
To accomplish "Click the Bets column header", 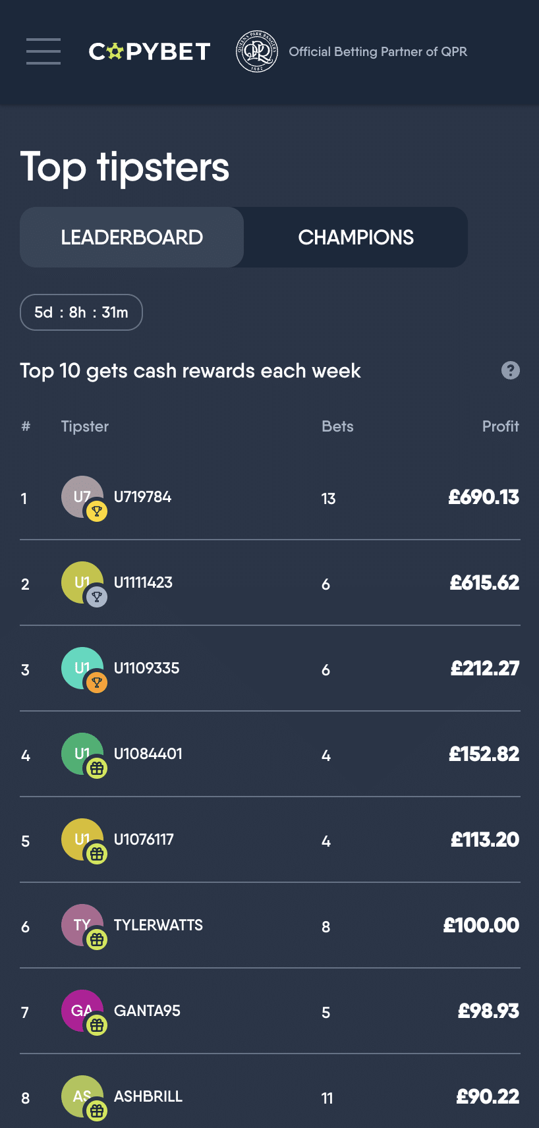I will tap(337, 426).
